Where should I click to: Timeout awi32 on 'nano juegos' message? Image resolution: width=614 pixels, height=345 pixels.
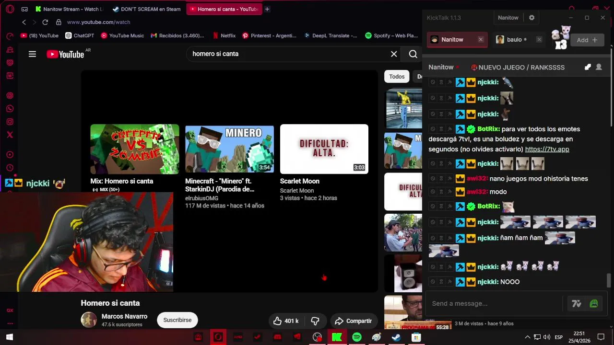(441, 179)
